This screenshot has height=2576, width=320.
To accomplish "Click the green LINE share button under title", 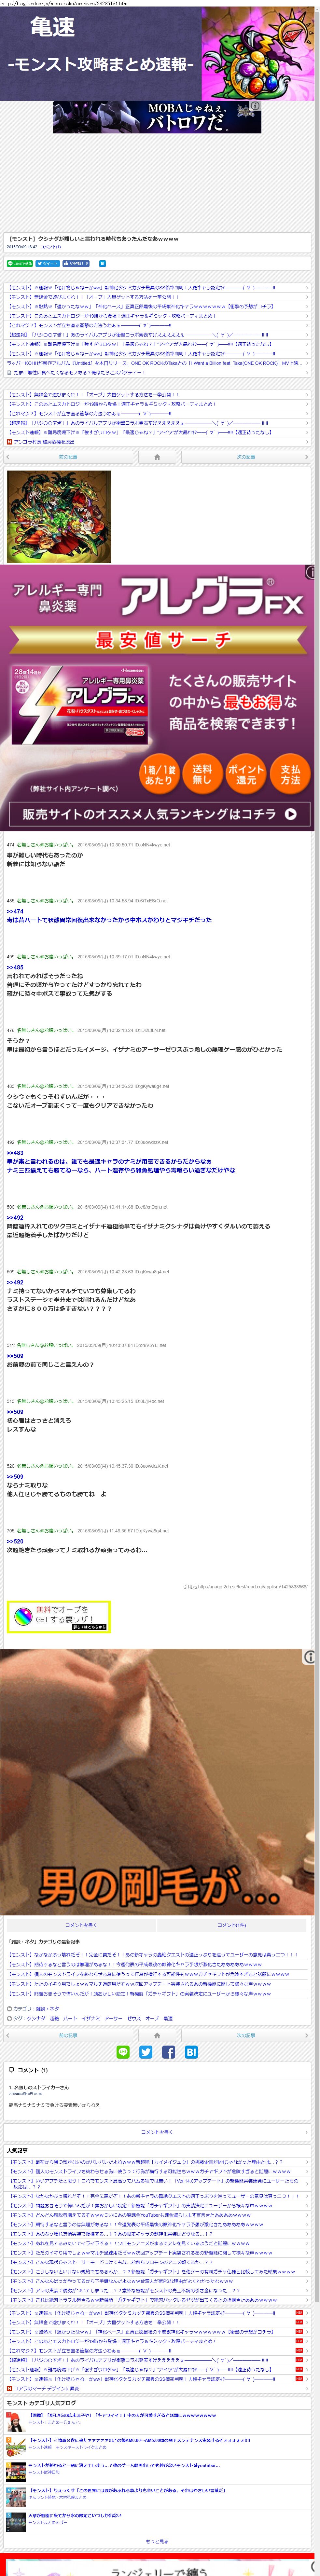I will 20,264.
